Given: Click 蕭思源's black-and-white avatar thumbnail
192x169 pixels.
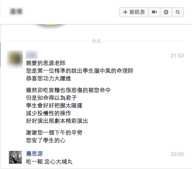Looking at the screenshot, I should (15, 157).
